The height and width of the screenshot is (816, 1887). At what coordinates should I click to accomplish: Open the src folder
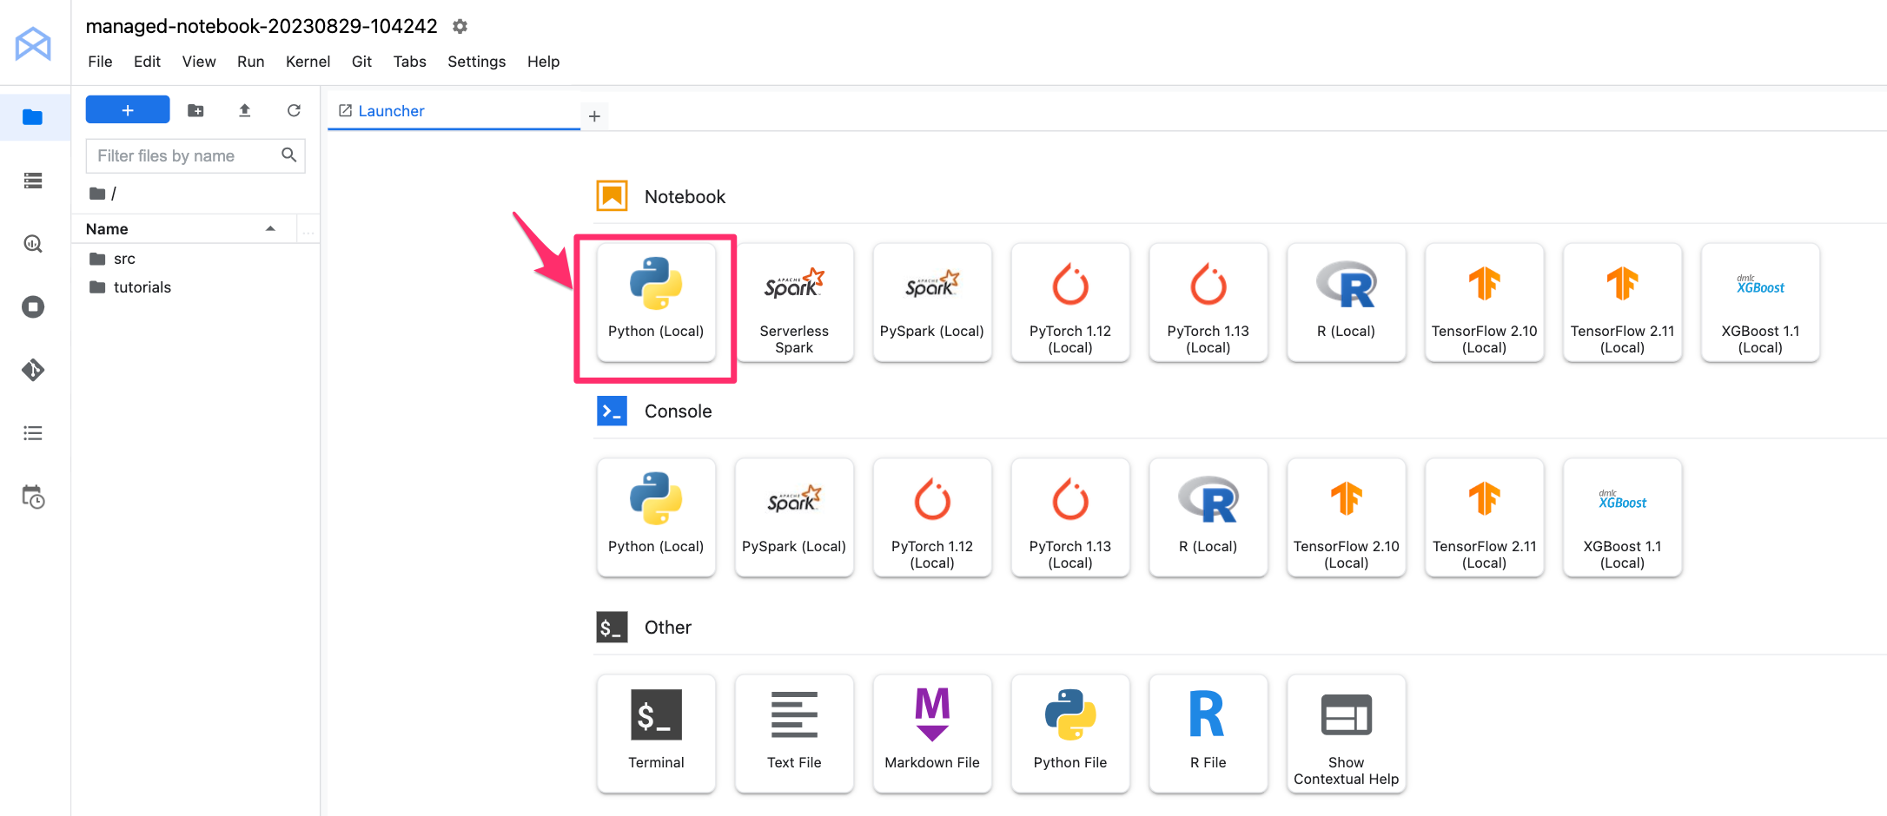click(x=124, y=258)
